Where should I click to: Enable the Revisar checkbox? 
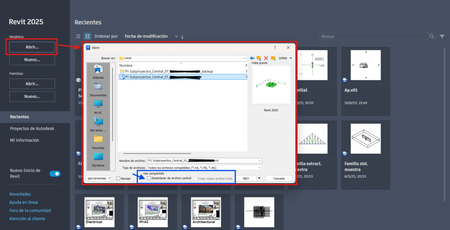(118, 179)
